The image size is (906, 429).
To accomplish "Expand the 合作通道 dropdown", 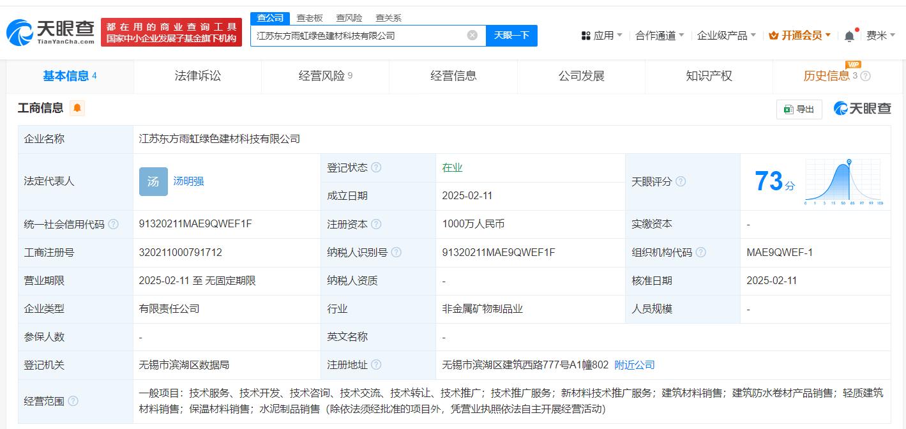I will (660, 36).
